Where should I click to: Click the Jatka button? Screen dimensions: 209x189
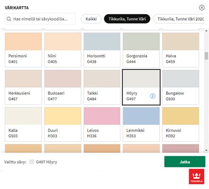(185, 162)
